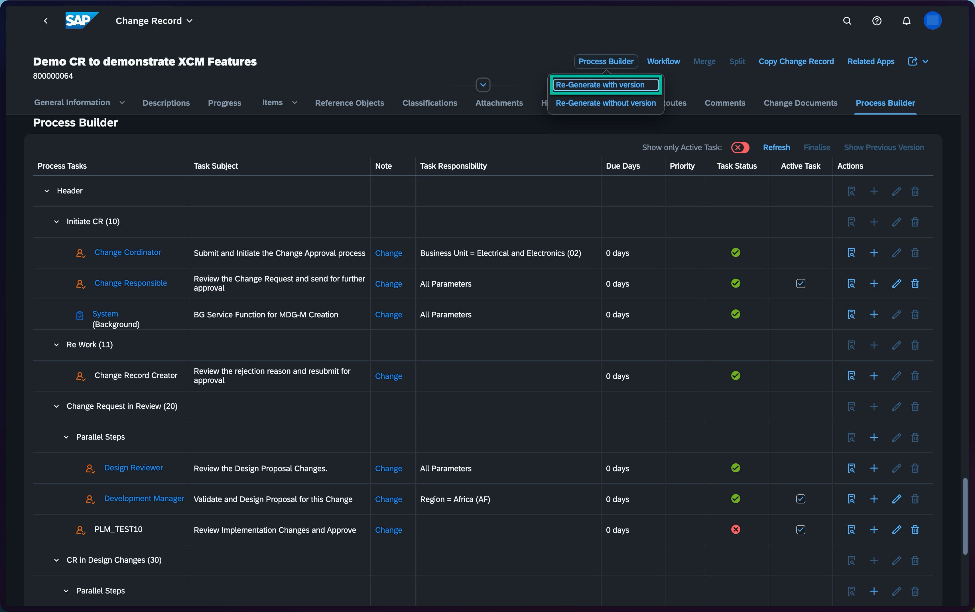The height and width of the screenshot is (612, 975).
Task: Open the notifications bell icon
Action: tap(906, 21)
